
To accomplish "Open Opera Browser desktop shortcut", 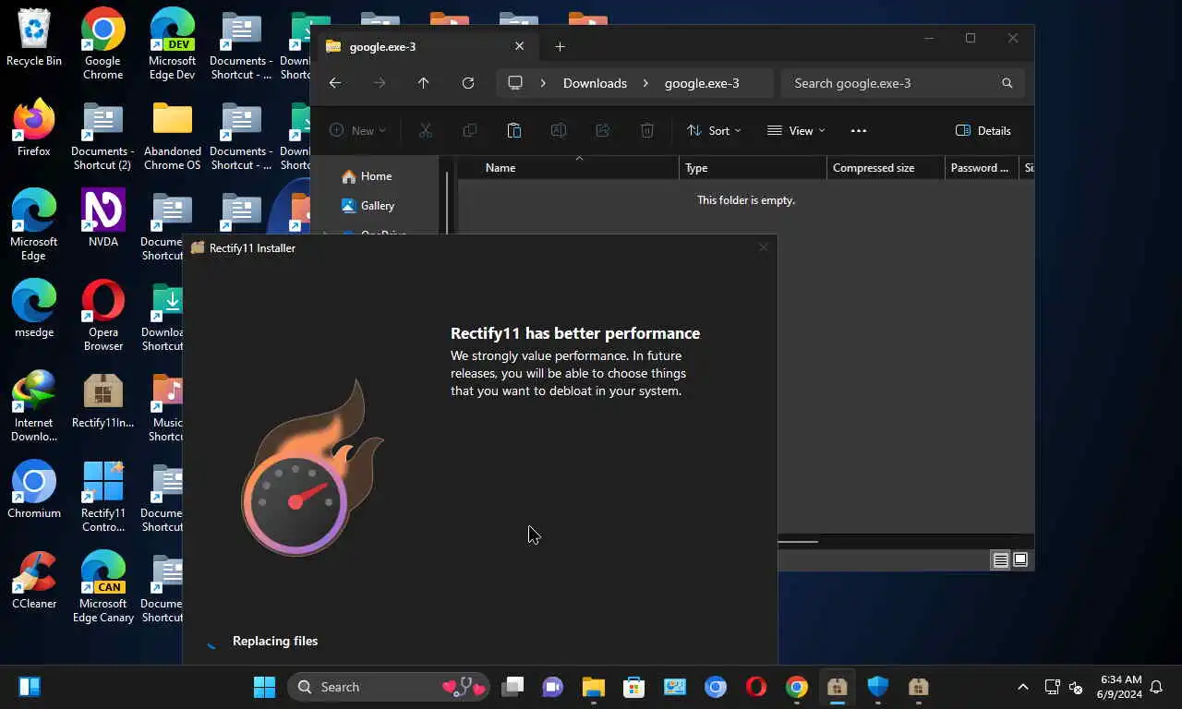I will tap(103, 316).
